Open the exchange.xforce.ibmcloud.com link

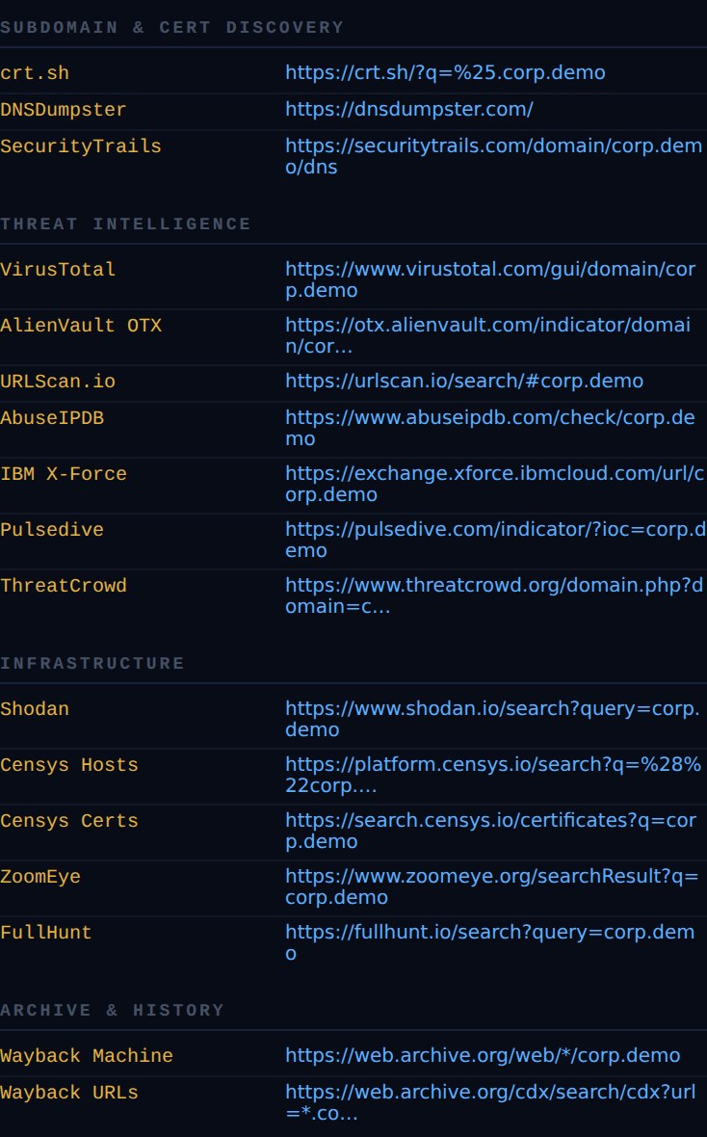494,484
